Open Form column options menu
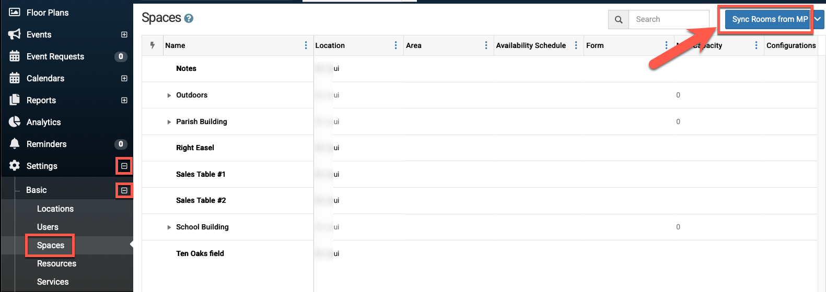 [x=666, y=45]
